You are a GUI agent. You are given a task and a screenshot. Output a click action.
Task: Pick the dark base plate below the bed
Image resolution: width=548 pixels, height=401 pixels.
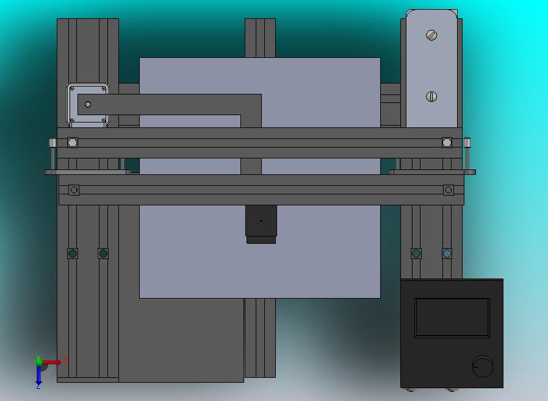[x=181, y=340]
